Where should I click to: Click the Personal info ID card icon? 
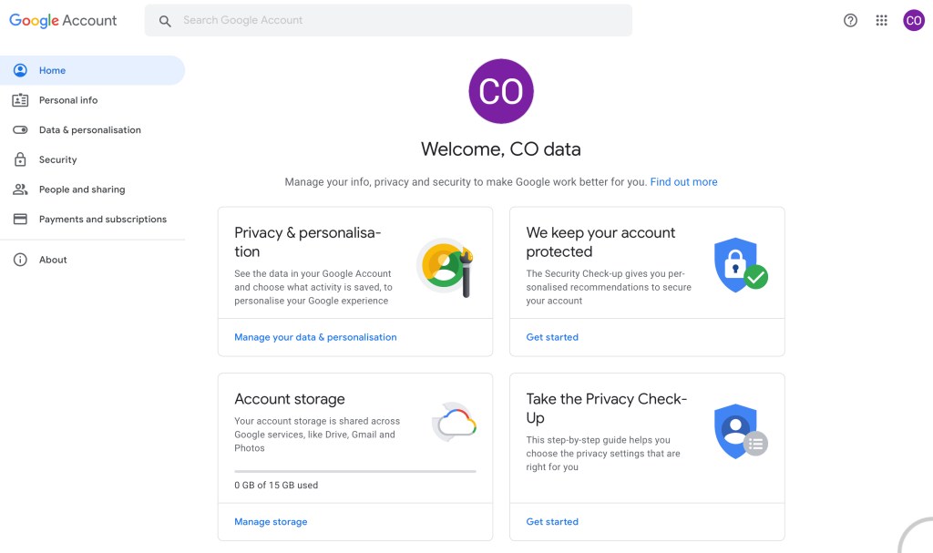20,100
